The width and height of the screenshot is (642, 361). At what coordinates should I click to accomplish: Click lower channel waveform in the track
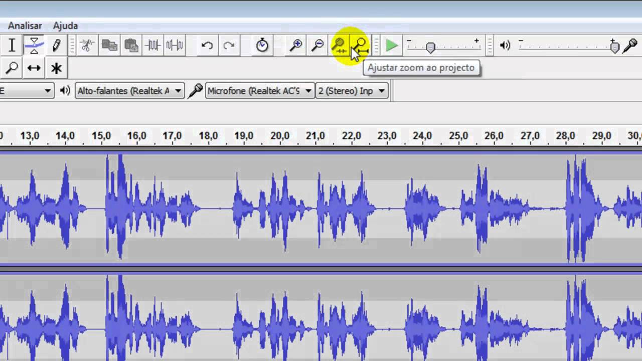coord(321,317)
